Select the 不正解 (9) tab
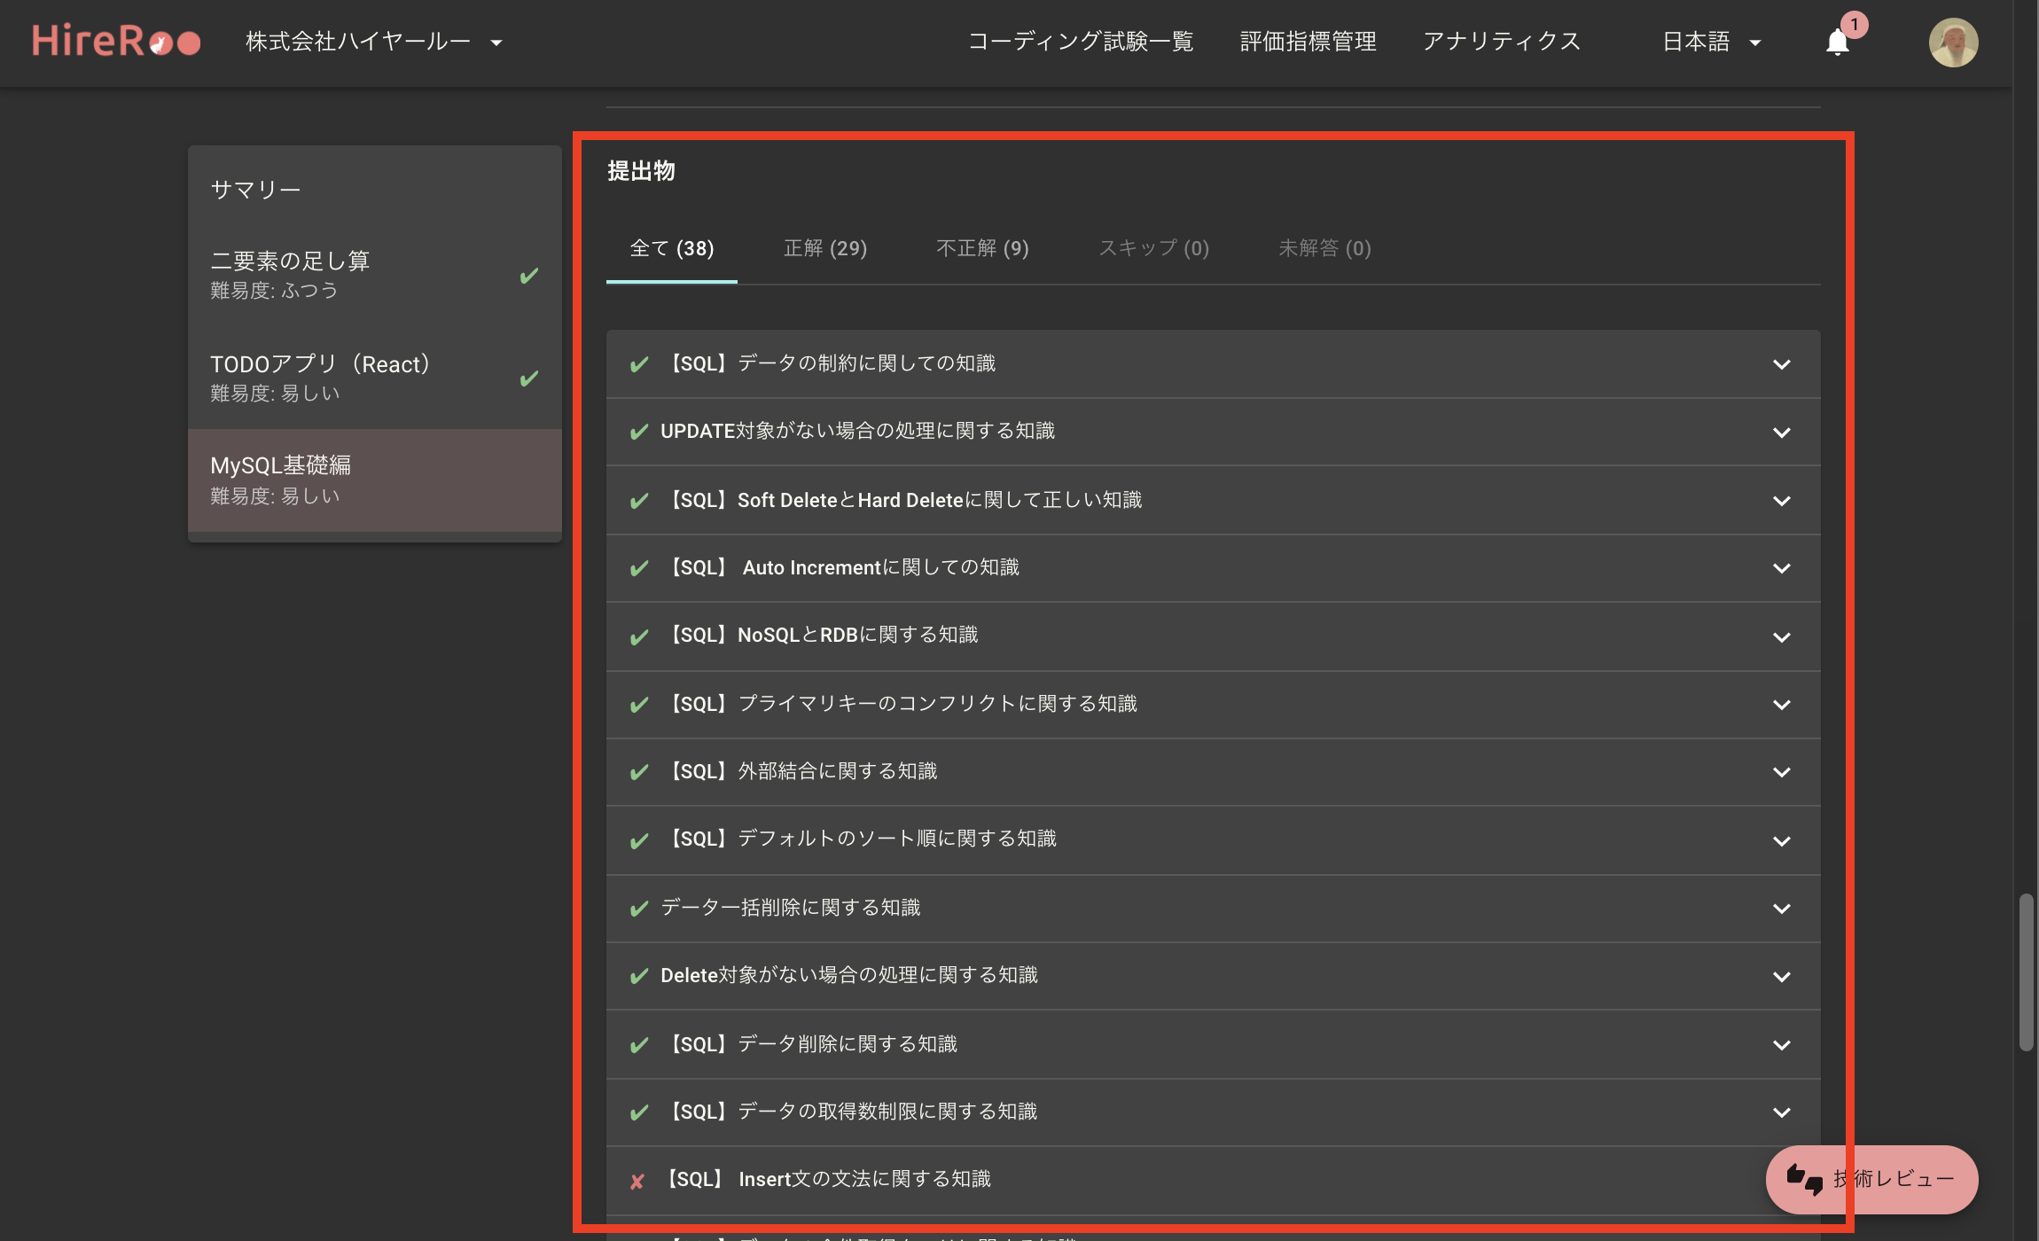 (982, 248)
